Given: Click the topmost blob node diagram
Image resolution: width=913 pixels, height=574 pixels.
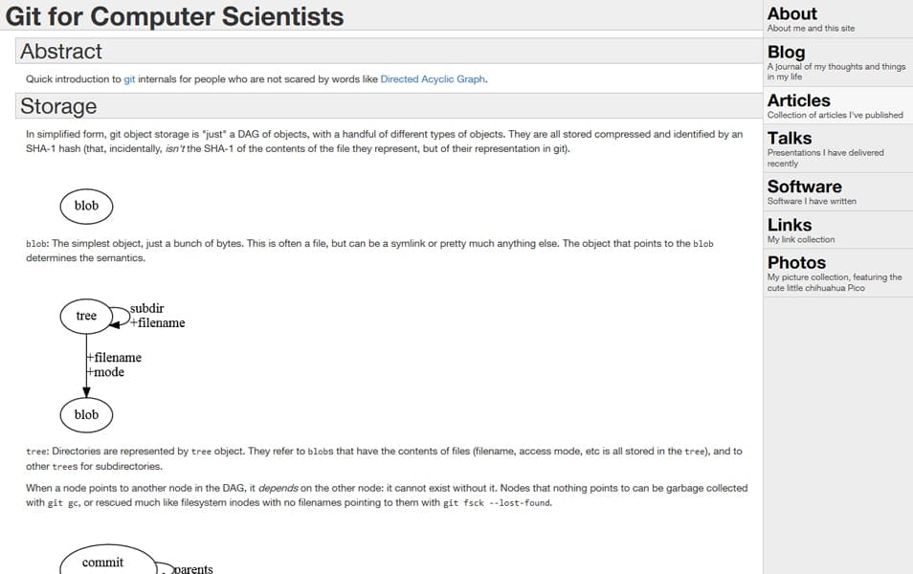Looking at the screenshot, I should [x=86, y=206].
